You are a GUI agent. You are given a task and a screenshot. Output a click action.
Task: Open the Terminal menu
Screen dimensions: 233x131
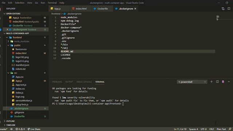coord(52,3)
